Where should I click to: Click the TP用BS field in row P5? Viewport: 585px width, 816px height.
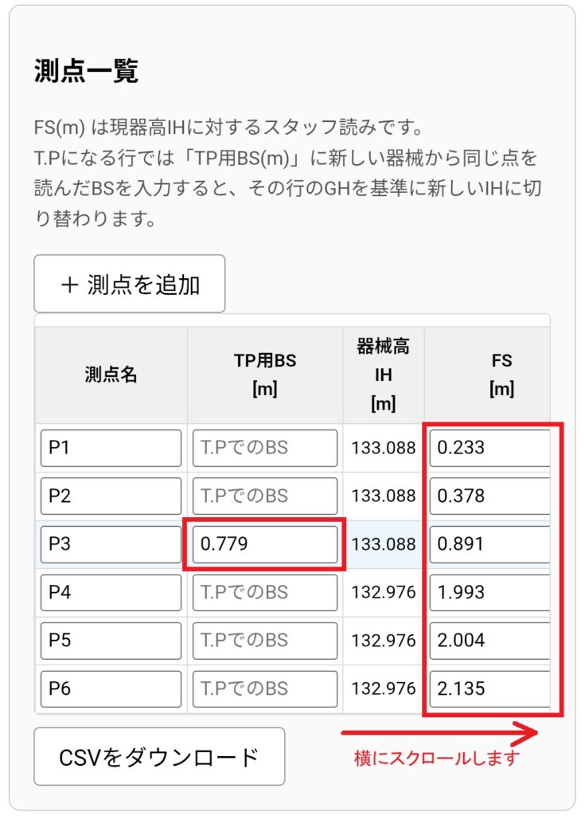[x=265, y=640]
